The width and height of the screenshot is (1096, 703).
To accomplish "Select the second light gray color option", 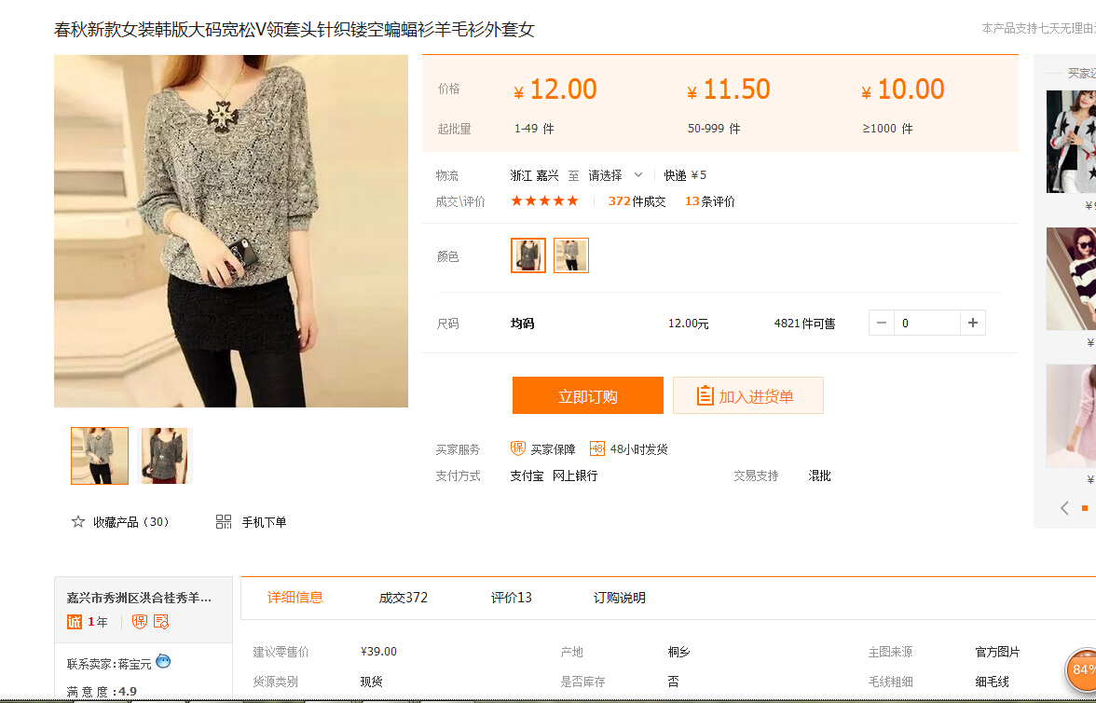I will click(571, 255).
